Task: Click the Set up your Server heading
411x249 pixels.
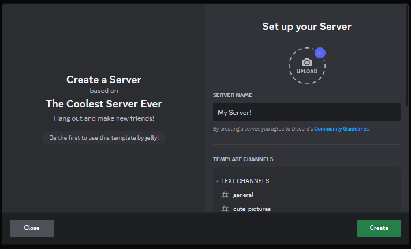Action: [x=307, y=27]
